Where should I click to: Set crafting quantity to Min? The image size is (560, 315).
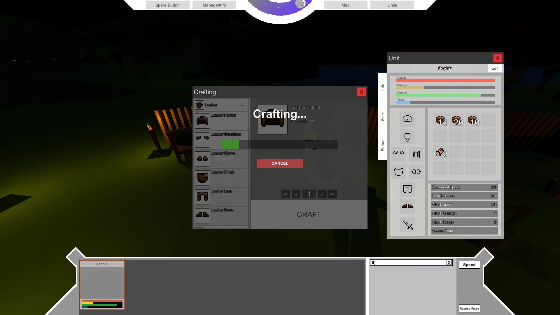pos(286,194)
